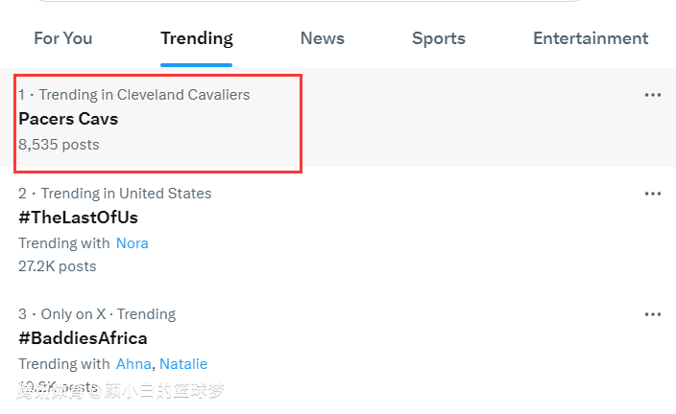Open the #TheLastOfUs hashtag trend

click(78, 218)
